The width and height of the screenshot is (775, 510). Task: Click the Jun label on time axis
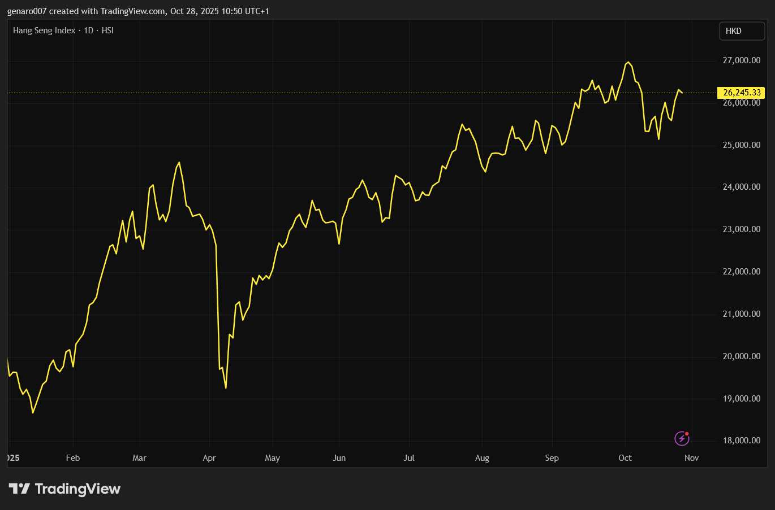pos(339,458)
